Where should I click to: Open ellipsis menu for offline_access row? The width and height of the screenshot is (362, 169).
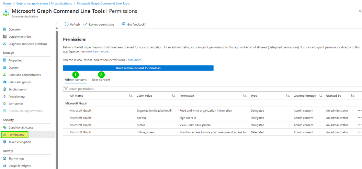point(360,132)
